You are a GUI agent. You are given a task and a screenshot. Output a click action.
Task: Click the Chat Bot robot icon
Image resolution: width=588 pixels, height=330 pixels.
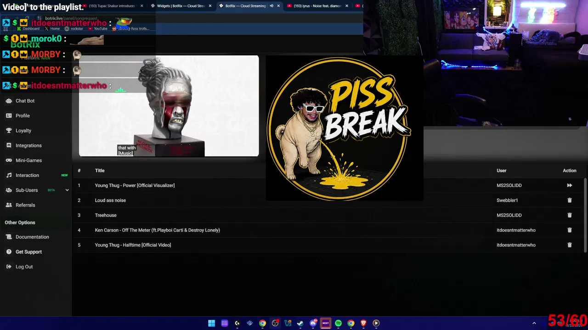click(9, 101)
